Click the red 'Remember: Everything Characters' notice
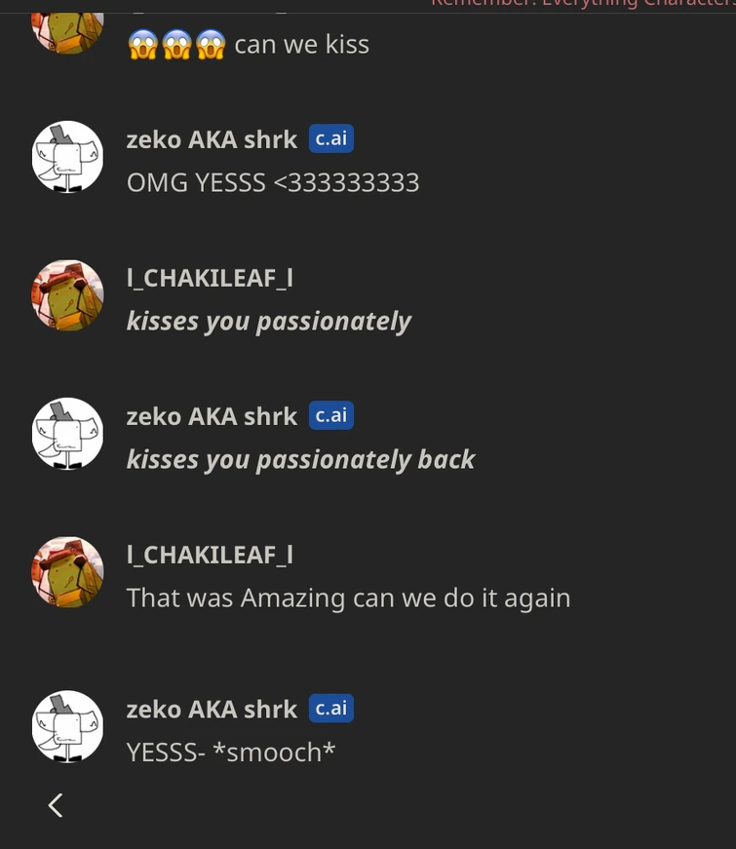The image size is (736, 849). [x=583, y=5]
